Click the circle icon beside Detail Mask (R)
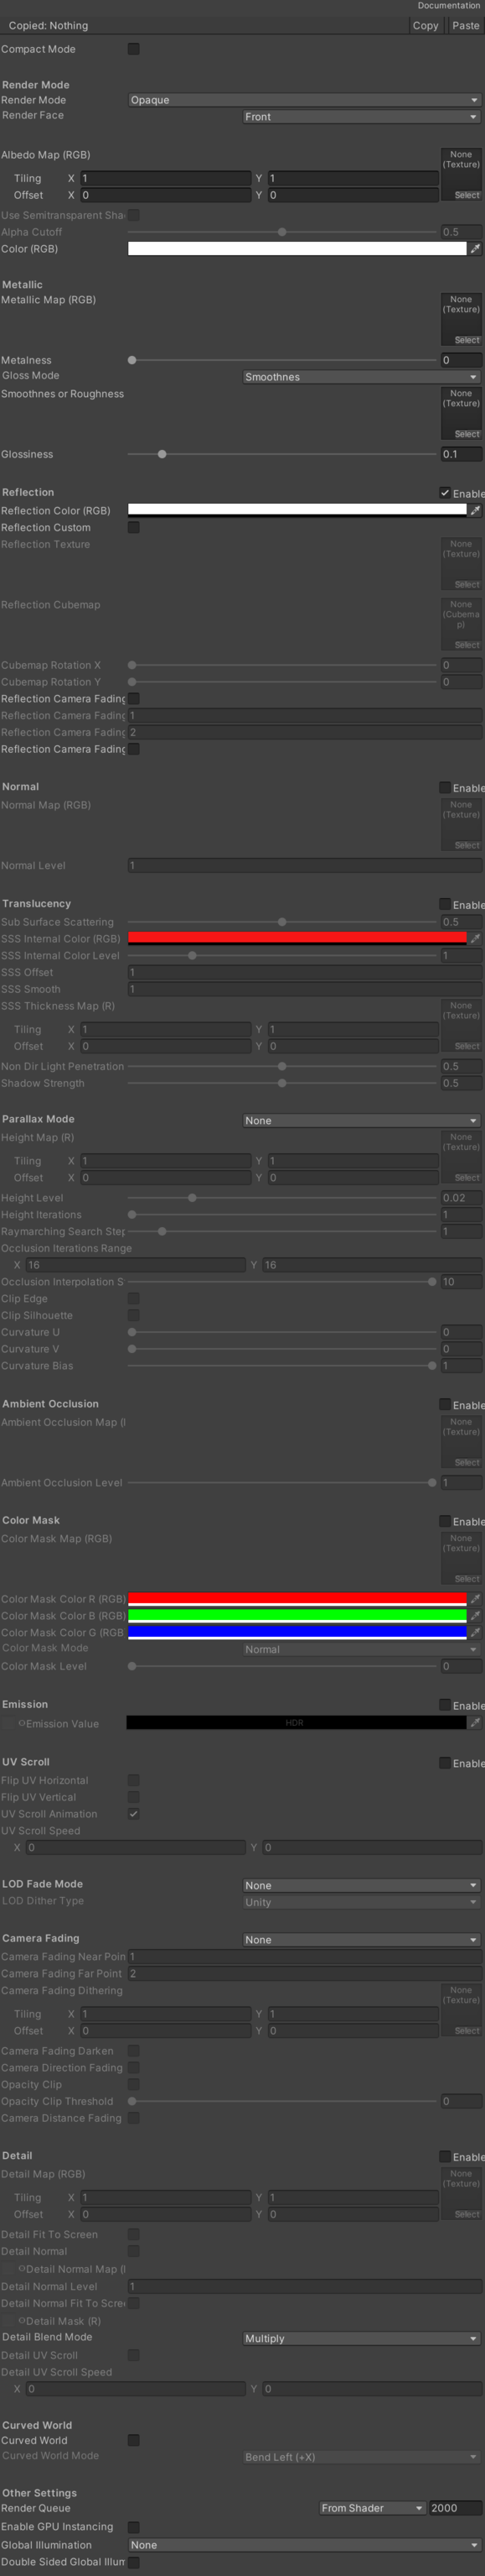Screen dimensions: 485x2576 click(22, 2320)
